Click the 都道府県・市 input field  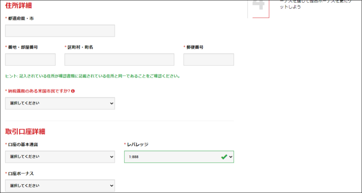(x=60, y=31)
